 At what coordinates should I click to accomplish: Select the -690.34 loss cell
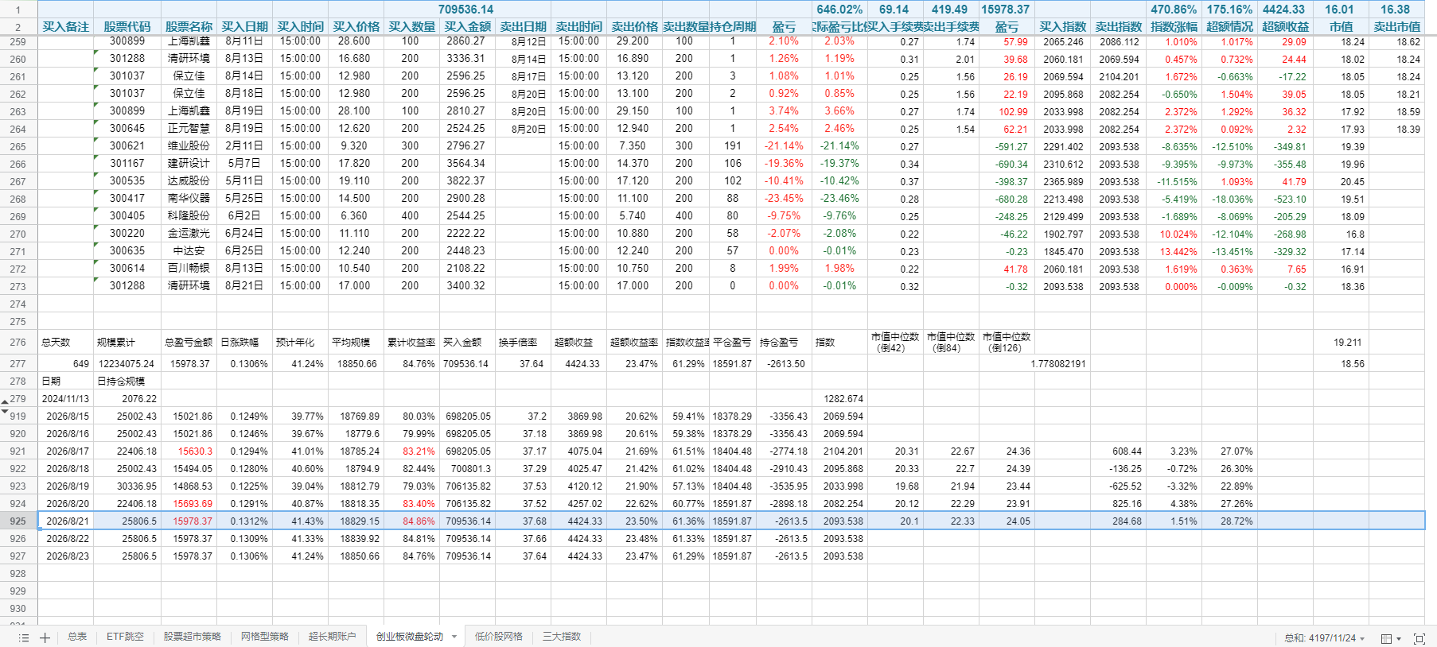tap(1007, 164)
